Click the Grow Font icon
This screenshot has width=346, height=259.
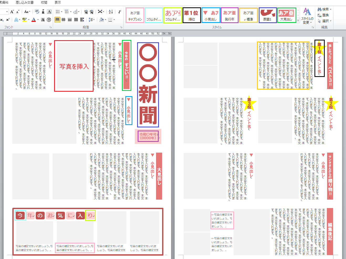click(12, 12)
